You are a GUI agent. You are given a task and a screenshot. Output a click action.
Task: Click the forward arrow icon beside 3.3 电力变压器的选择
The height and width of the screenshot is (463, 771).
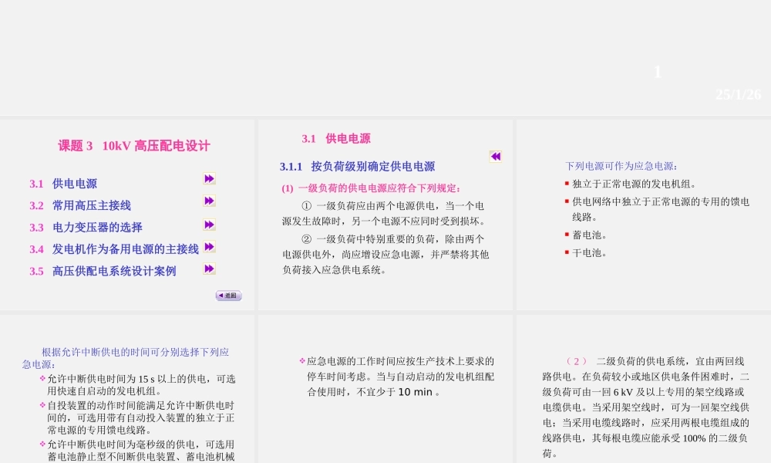click(209, 225)
